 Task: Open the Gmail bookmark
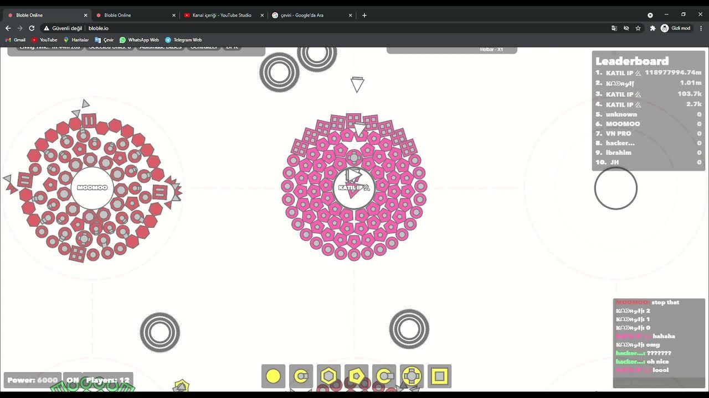[x=16, y=40]
